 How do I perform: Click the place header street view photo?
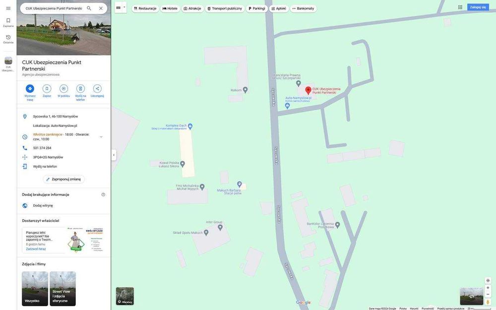(63, 27)
